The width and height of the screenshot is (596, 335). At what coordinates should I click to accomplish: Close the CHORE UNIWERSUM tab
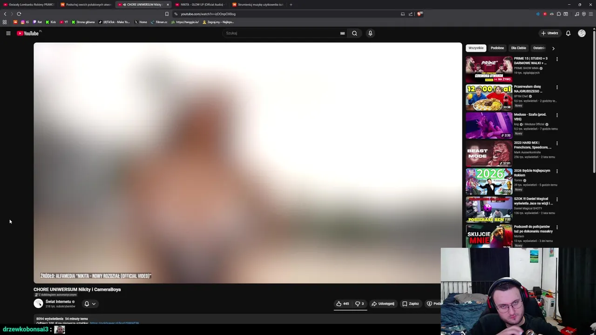168,5
